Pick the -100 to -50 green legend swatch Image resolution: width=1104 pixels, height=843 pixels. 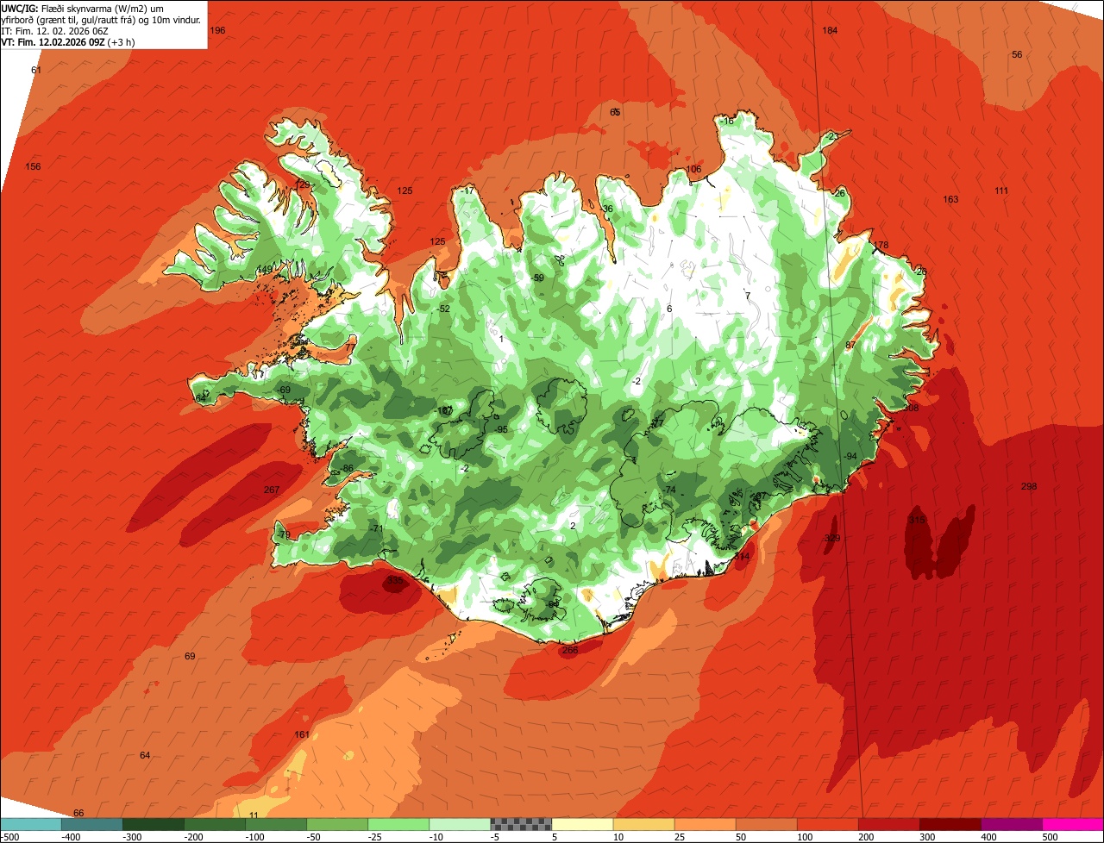click(276, 824)
